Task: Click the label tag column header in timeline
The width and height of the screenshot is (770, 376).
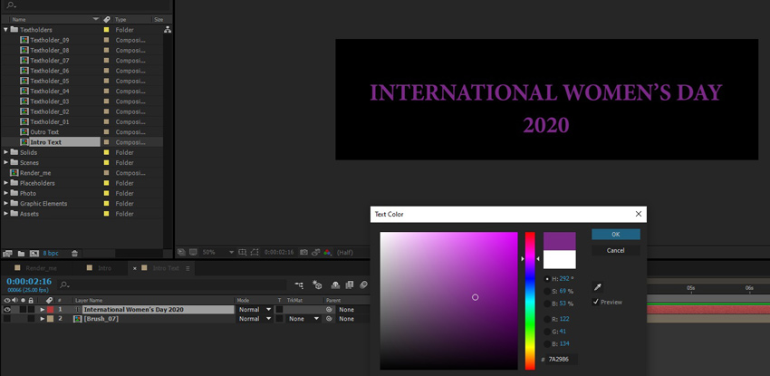Action: pos(49,300)
